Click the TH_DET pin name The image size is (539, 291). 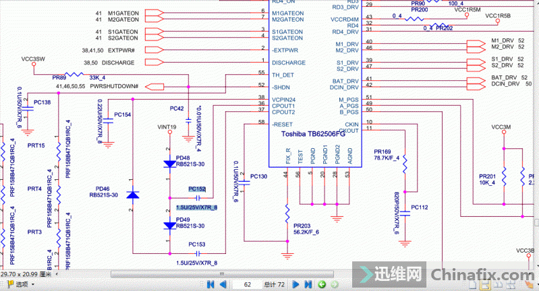click(283, 75)
